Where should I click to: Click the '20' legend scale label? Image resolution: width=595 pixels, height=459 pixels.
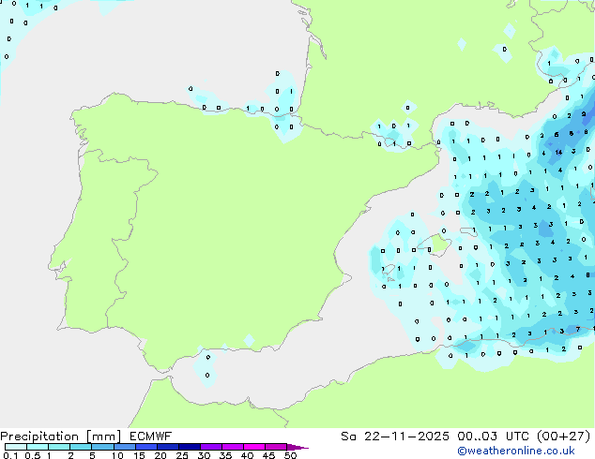[160, 455]
